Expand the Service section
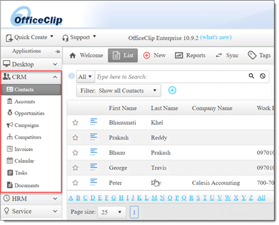Image resolution: width=279 pixels, height=225 pixels. pyautogui.click(x=31, y=211)
